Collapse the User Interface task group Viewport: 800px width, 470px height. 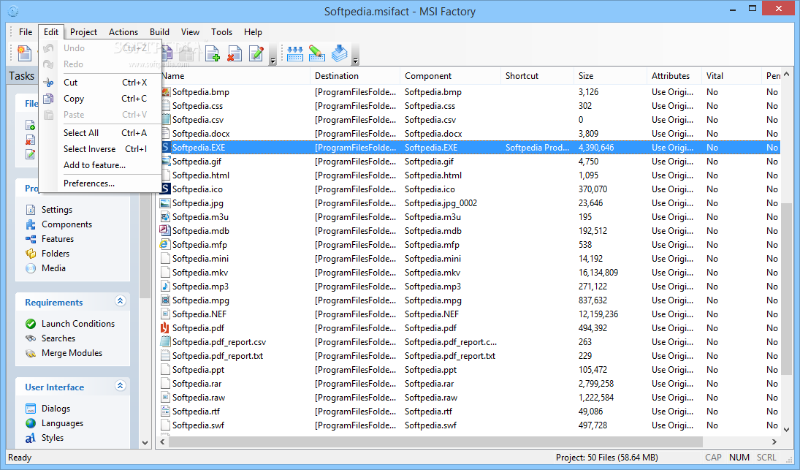(121, 386)
